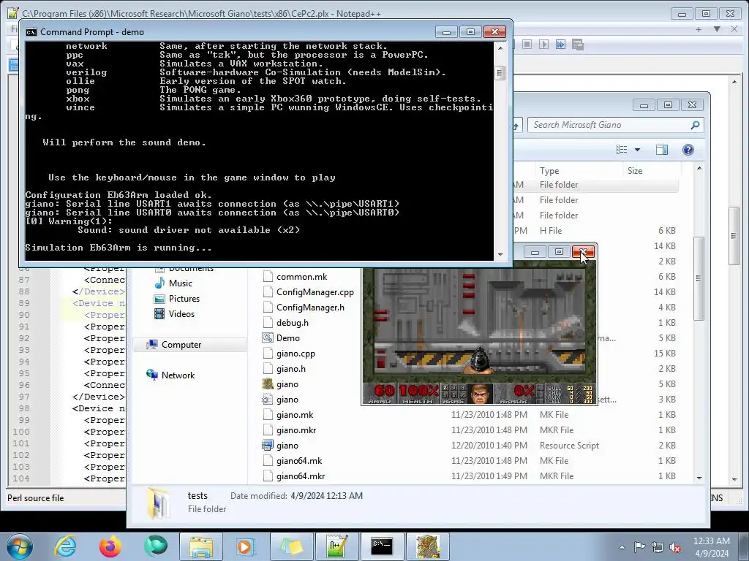Launch Firefox from taskbar
749x561 pixels.
(x=110, y=546)
